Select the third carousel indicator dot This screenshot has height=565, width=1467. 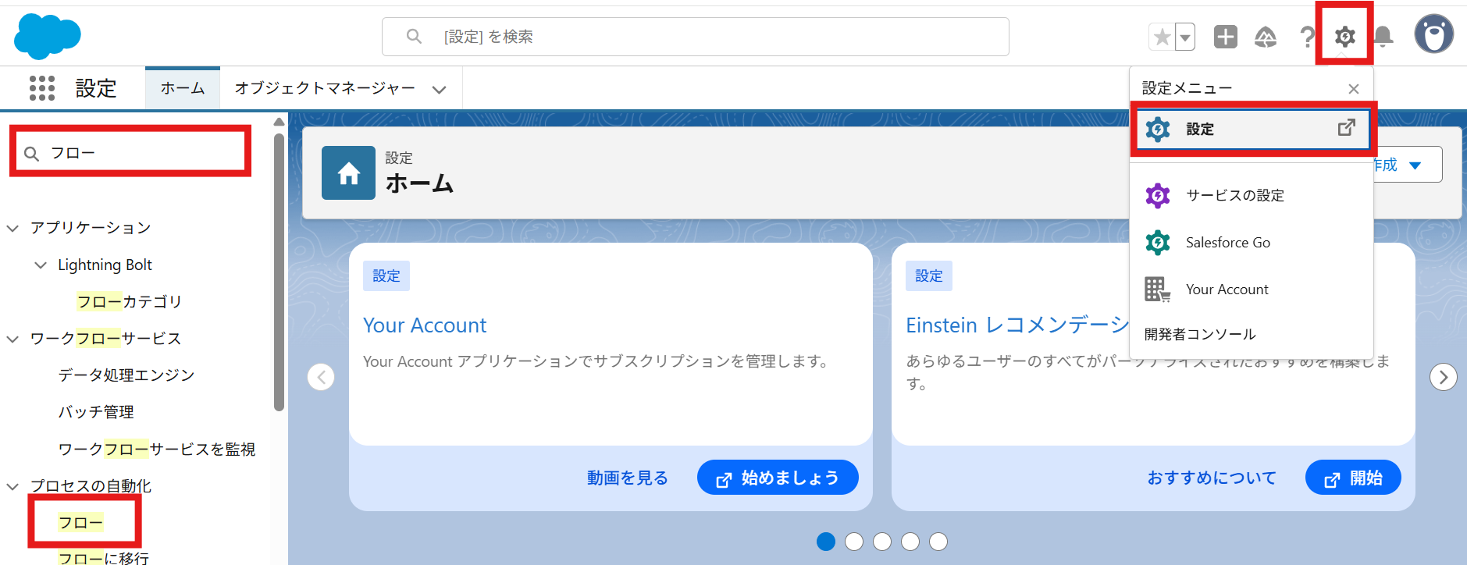(x=882, y=542)
